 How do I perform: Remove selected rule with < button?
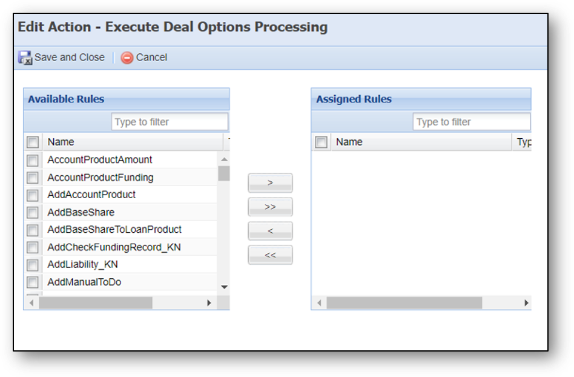pyautogui.click(x=270, y=231)
